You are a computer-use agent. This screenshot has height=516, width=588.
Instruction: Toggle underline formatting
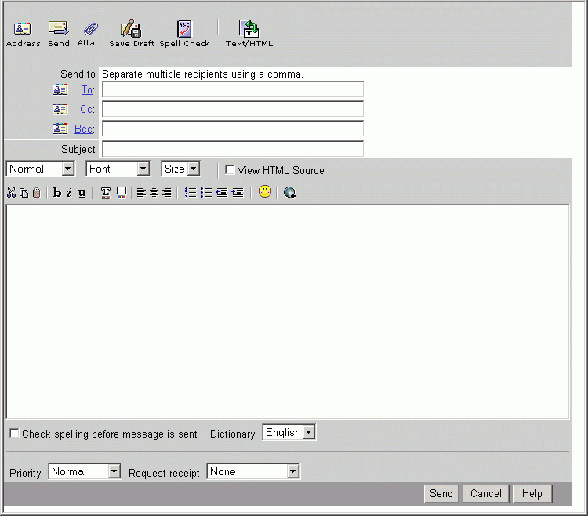click(x=82, y=193)
